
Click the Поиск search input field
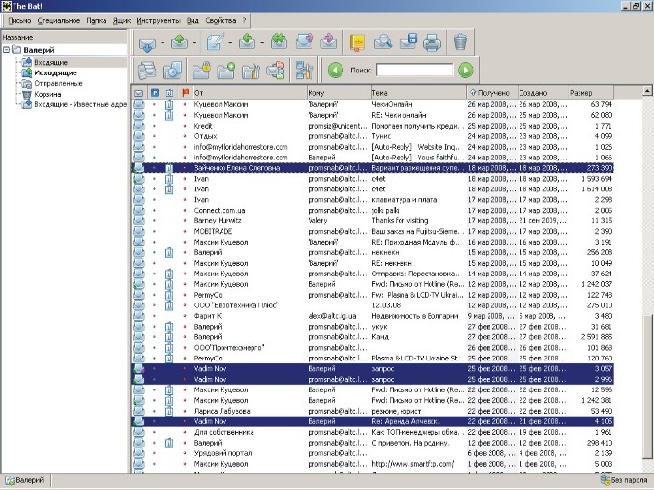click(x=415, y=70)
